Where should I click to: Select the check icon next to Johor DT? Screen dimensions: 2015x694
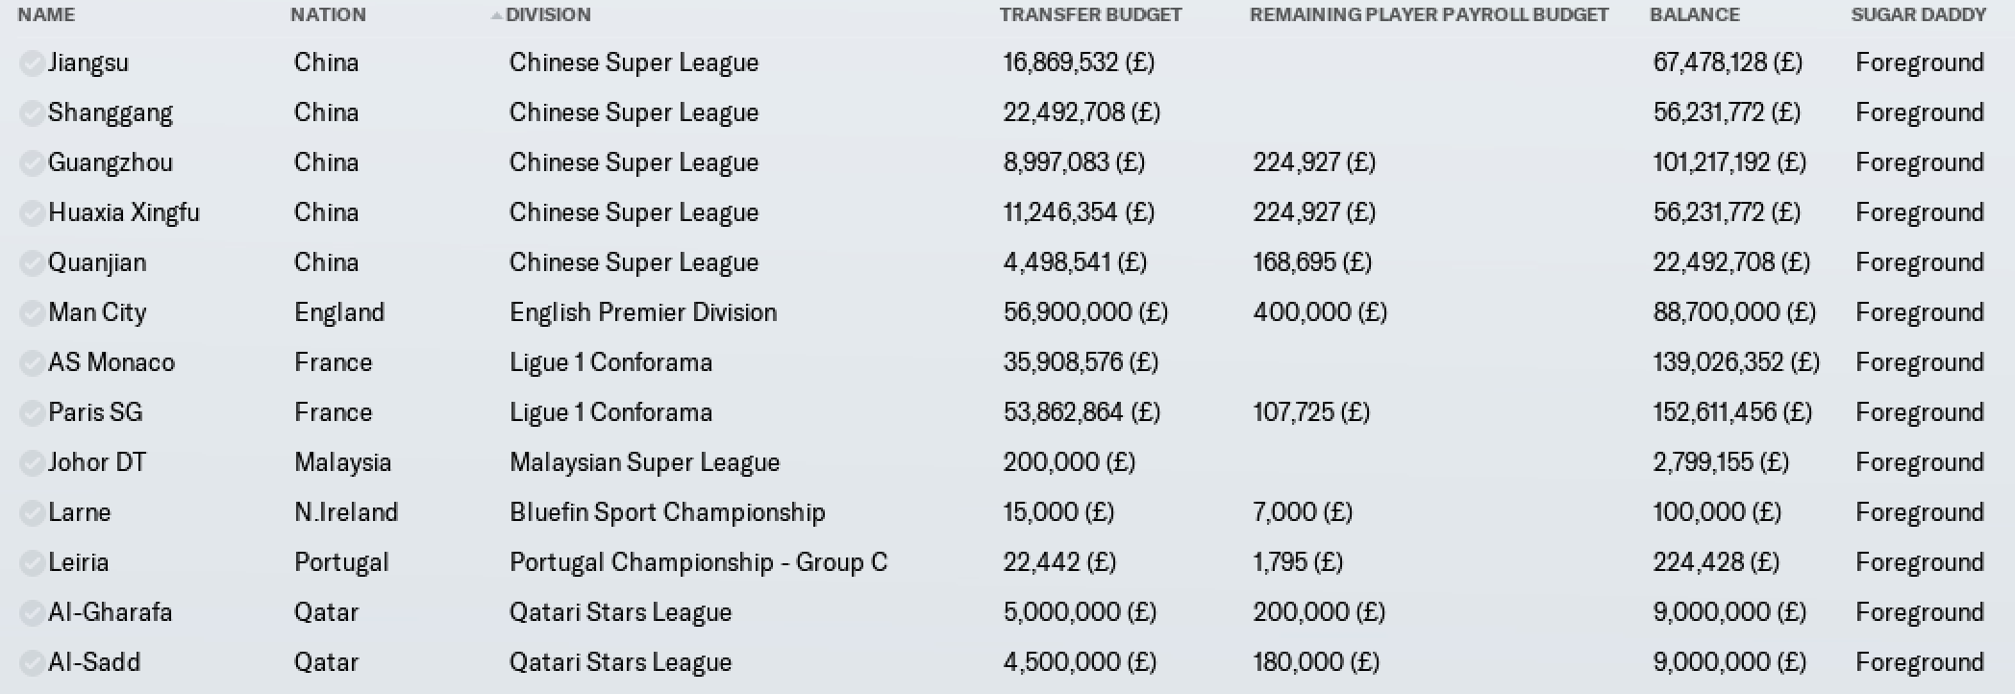click(x=32, y=463)
